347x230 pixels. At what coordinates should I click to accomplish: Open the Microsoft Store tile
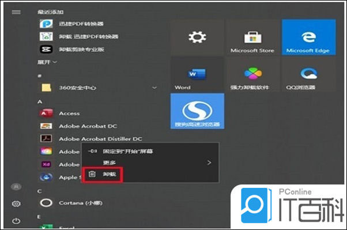tap(252, 37)
